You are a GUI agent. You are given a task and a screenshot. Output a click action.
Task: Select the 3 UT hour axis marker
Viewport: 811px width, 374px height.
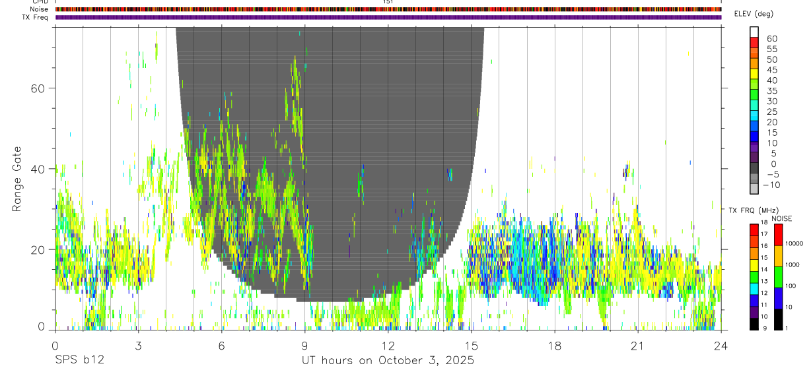pyautogui.click(x=138, y=346)
